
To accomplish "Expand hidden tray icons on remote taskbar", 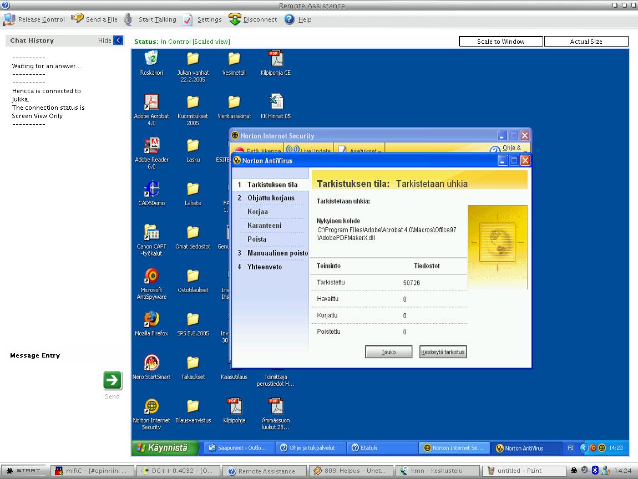I will pos(584,448).
